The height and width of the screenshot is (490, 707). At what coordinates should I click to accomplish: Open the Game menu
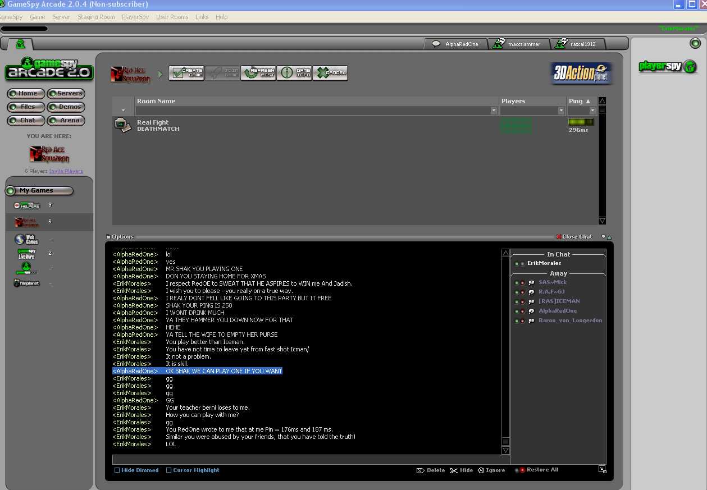[x=38, y=17]
